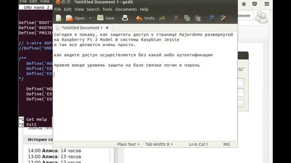The width and height of the screenshot is (291, 163).
Task: Open the gedit Edit menu
Action: click(68, 9)
